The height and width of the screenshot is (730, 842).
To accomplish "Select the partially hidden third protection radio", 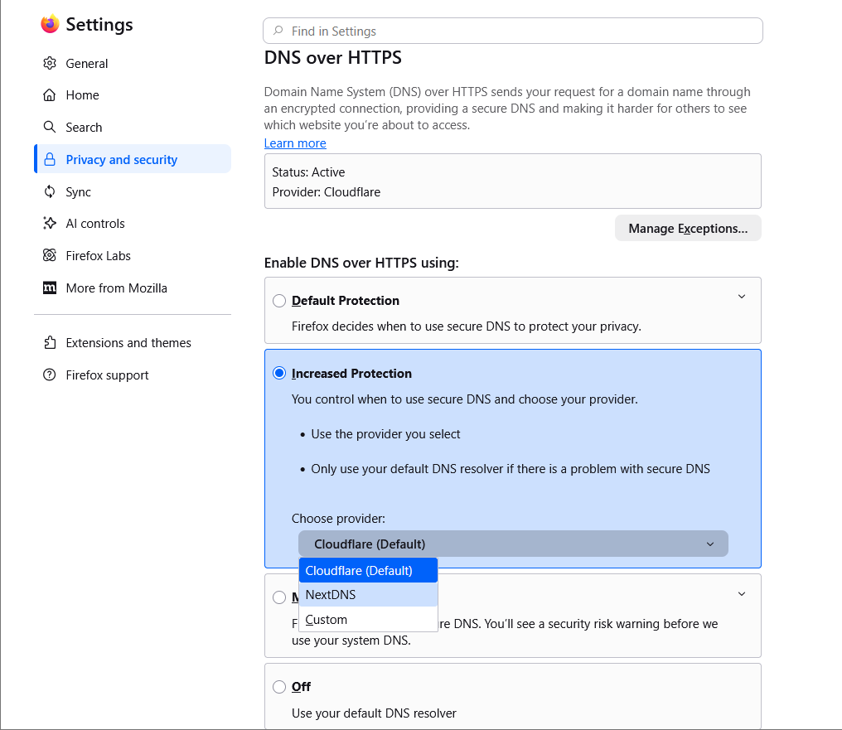I will tap(279, 597).
